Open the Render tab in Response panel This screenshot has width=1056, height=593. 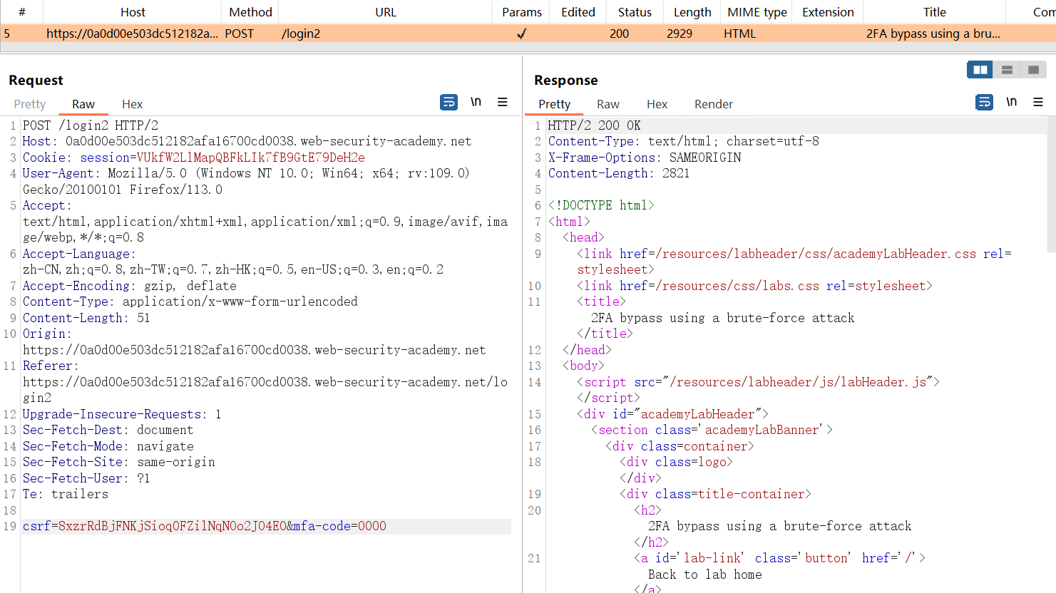pyautogui.click(x=713, y=104)
